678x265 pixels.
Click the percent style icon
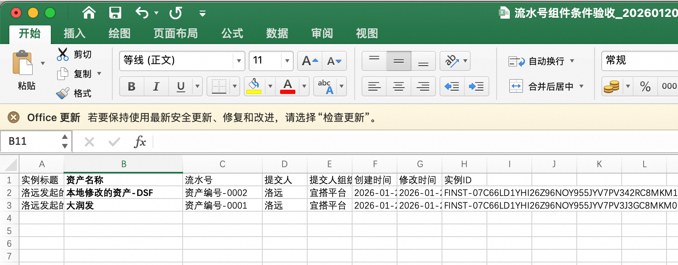pos(645,87)
